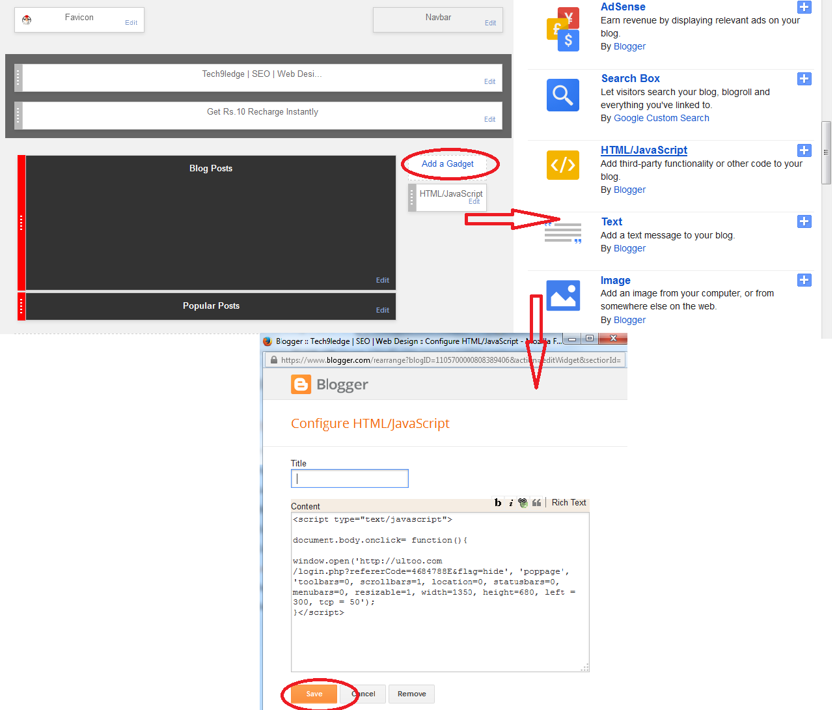
Task: Click the Image gadget picture icon
Action: click(x=562, y=294)
